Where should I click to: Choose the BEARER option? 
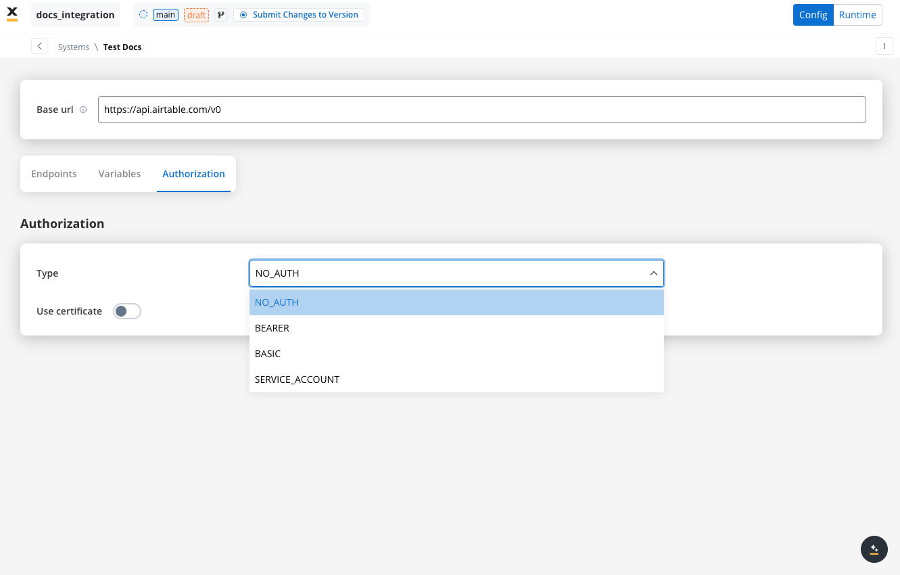tap(456, 328)
